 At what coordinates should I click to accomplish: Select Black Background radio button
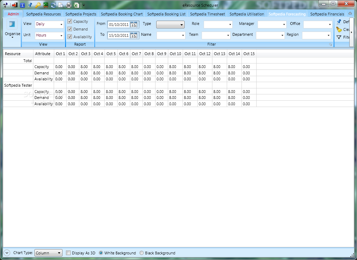(x=141, y=253)
